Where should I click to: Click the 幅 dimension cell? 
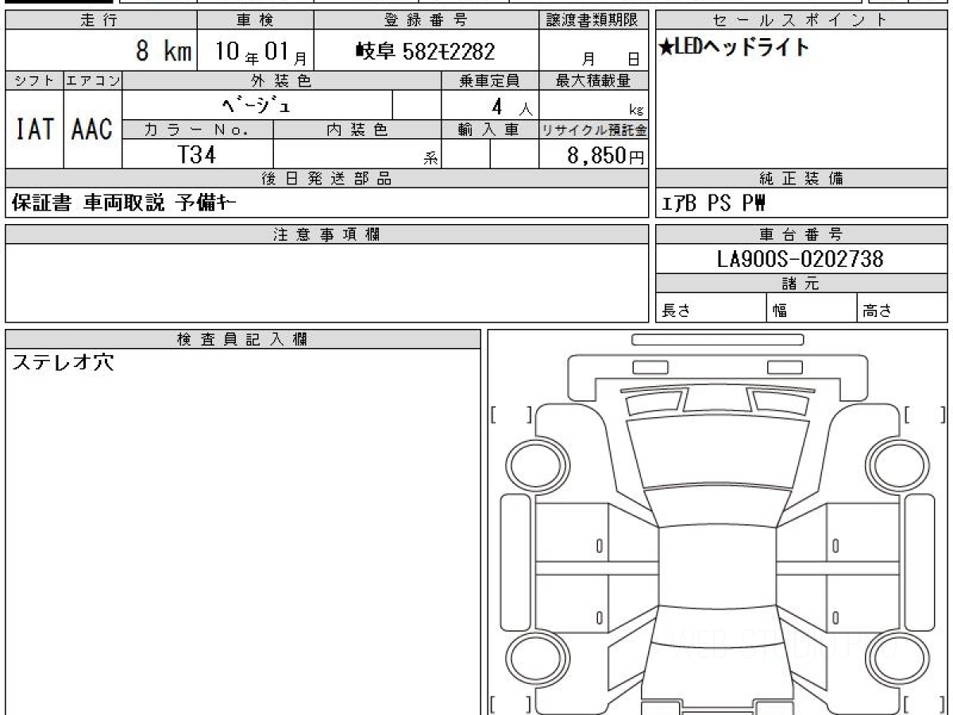tap(812, 308)
